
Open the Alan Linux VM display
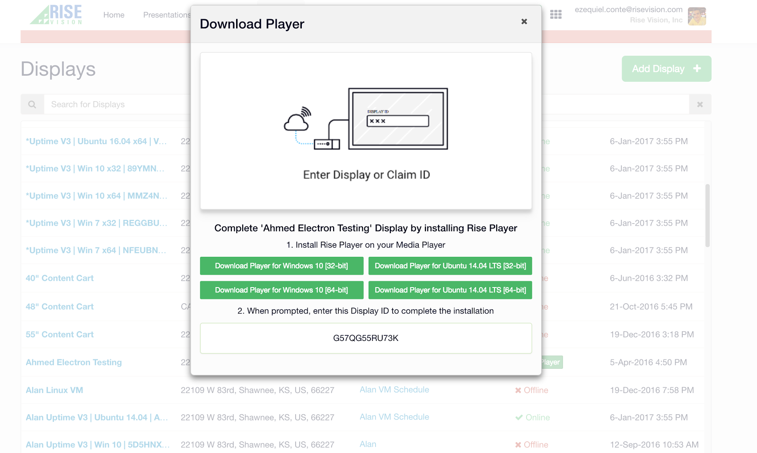54,391
